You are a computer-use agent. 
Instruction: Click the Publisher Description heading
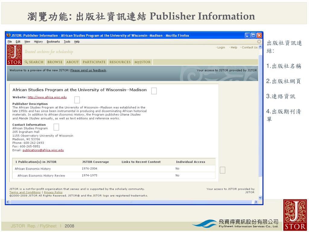[x=30, y=104]
